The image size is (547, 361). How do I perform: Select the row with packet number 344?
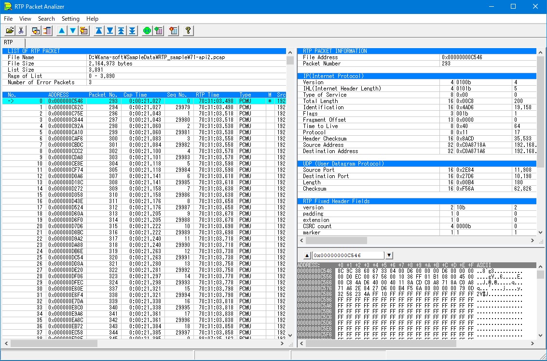click(x=144, y=333)
